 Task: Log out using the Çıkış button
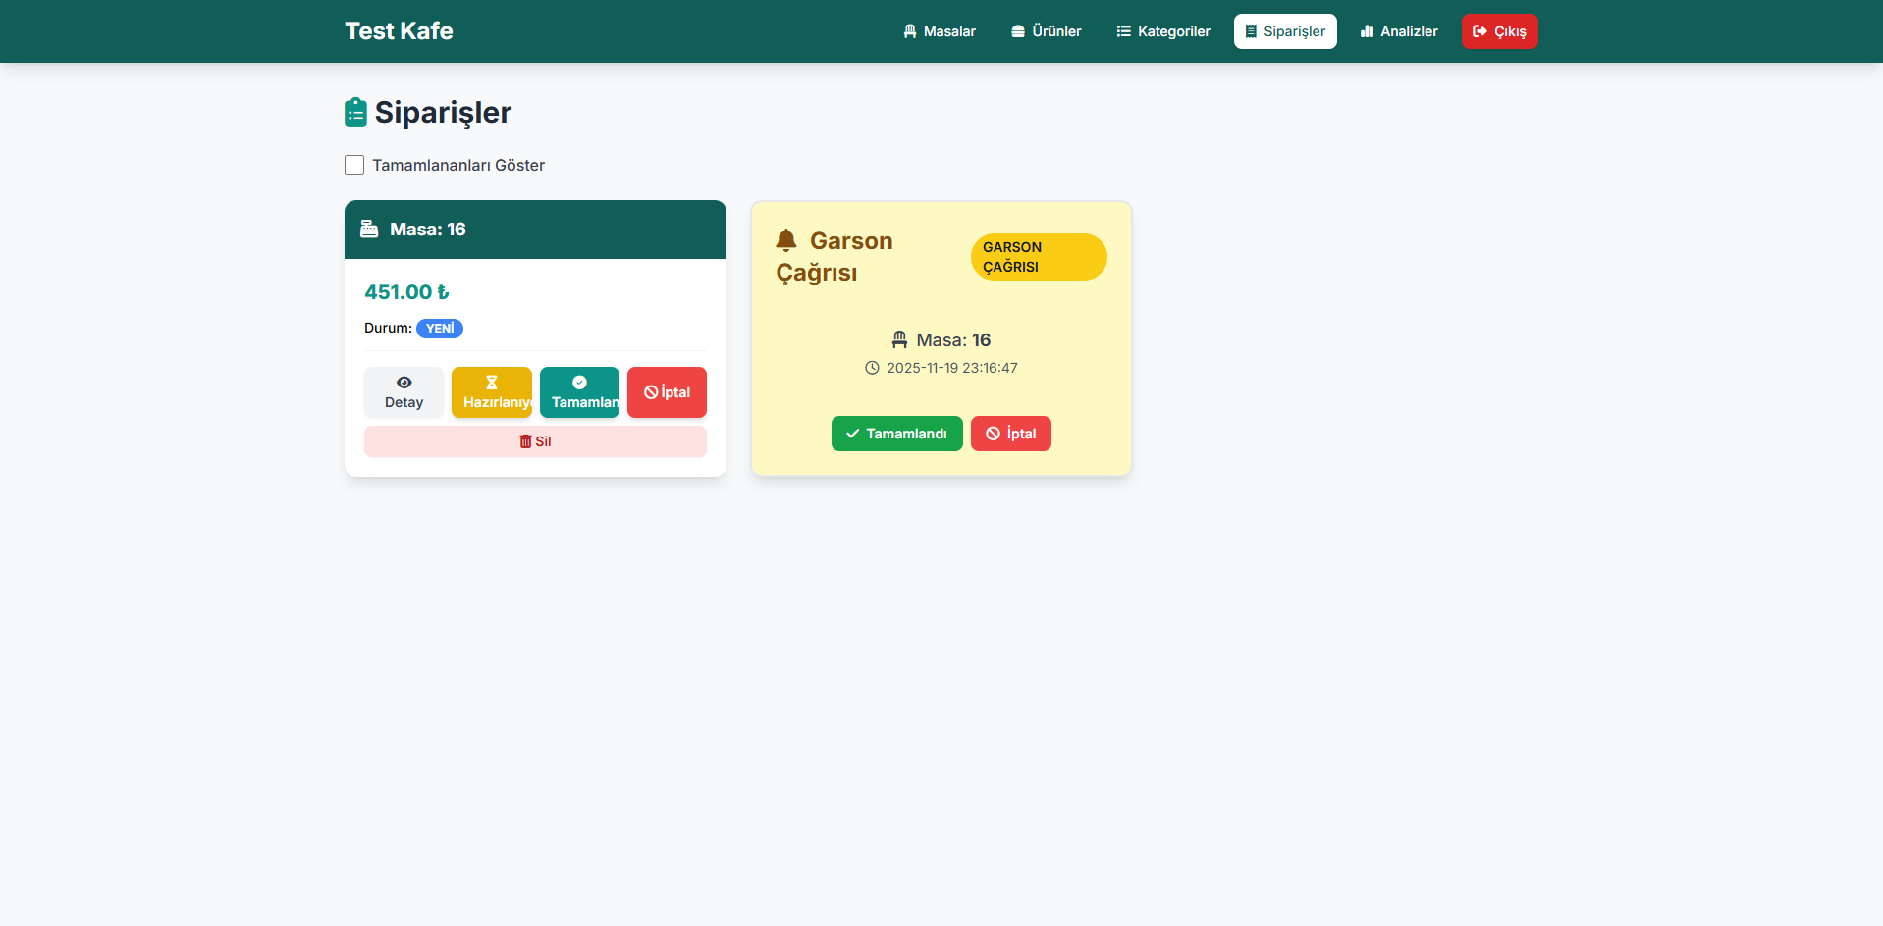1499,31
